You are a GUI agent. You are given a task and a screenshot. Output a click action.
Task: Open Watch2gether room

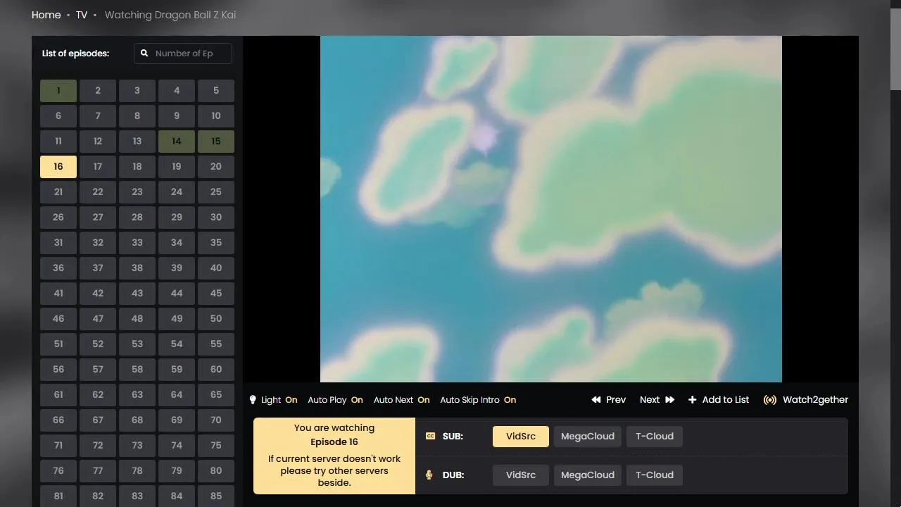[x=805, y=399]
